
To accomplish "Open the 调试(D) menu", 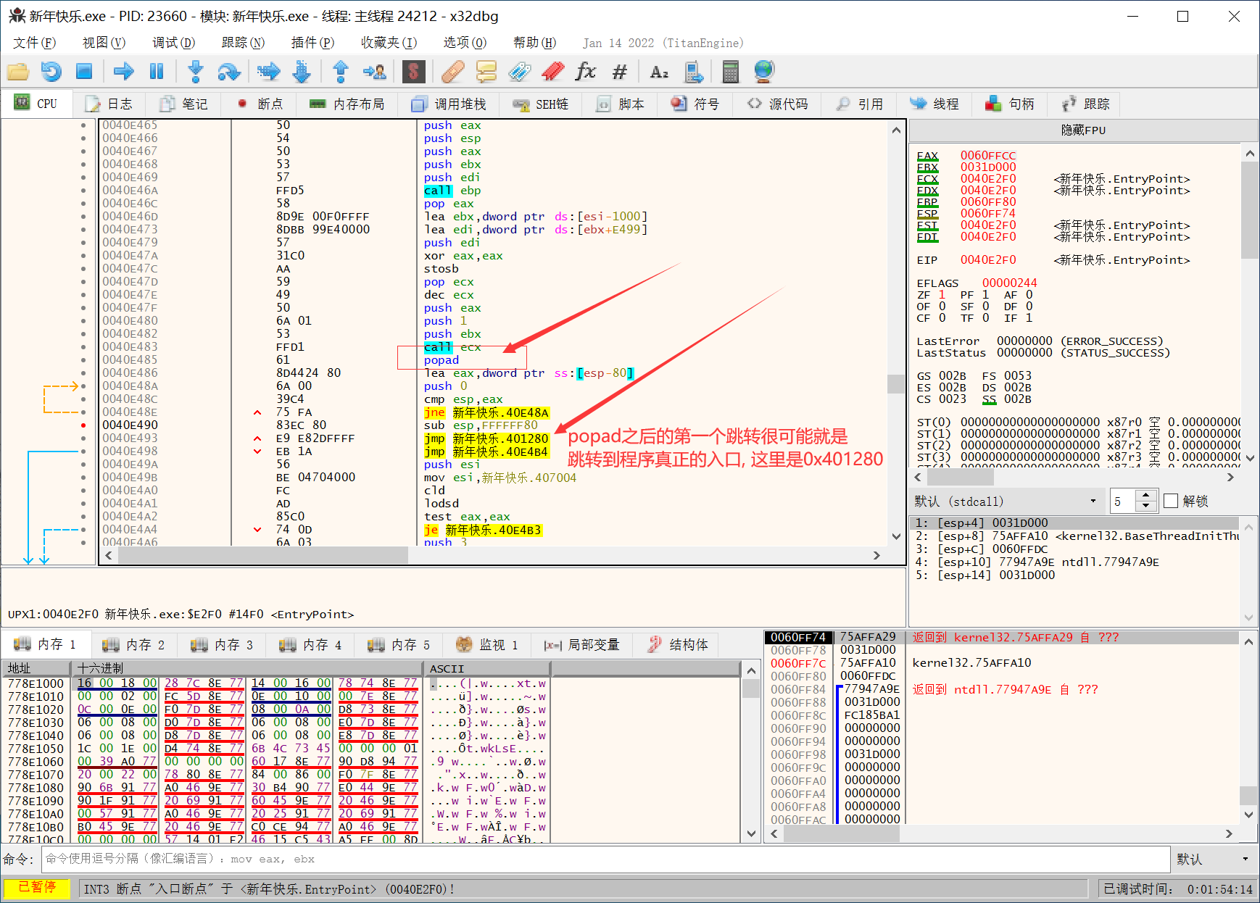I will (x=173, y=43).
